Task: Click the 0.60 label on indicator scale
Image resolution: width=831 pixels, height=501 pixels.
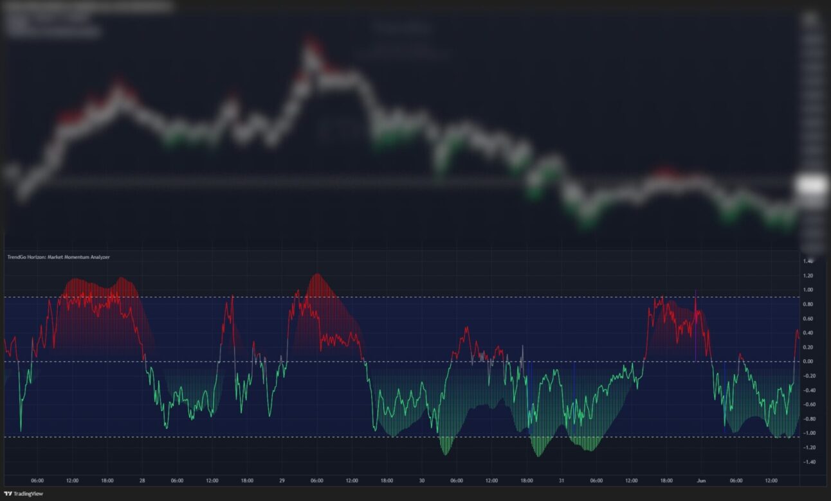Action: pyautogui.click(x=808, y=319)
